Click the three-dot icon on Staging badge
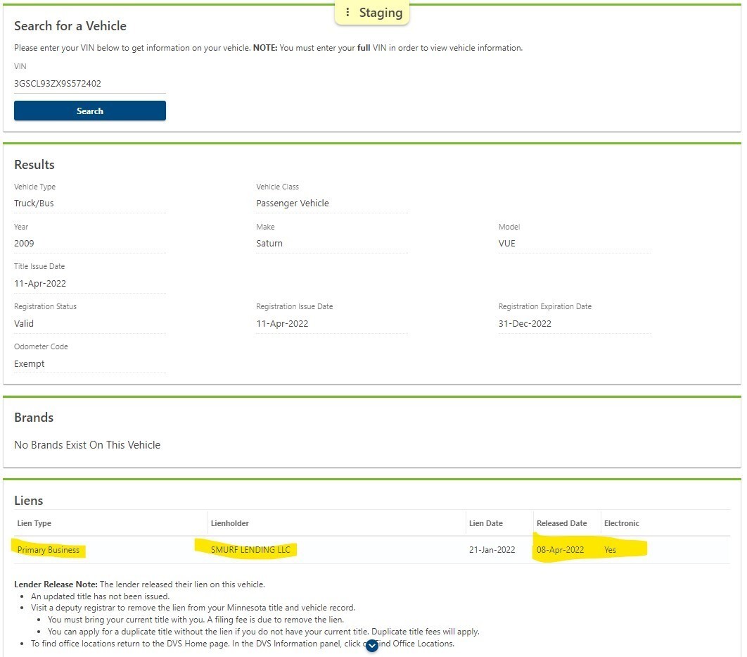 click(347, 13)
